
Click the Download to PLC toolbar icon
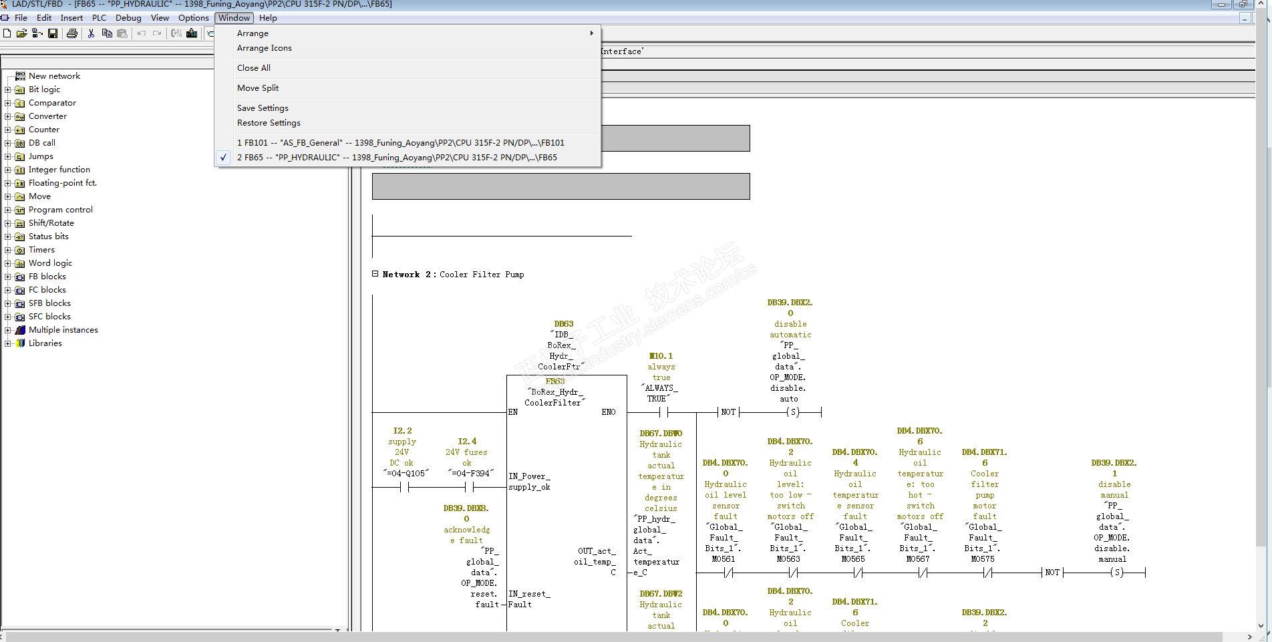(192, 33)
